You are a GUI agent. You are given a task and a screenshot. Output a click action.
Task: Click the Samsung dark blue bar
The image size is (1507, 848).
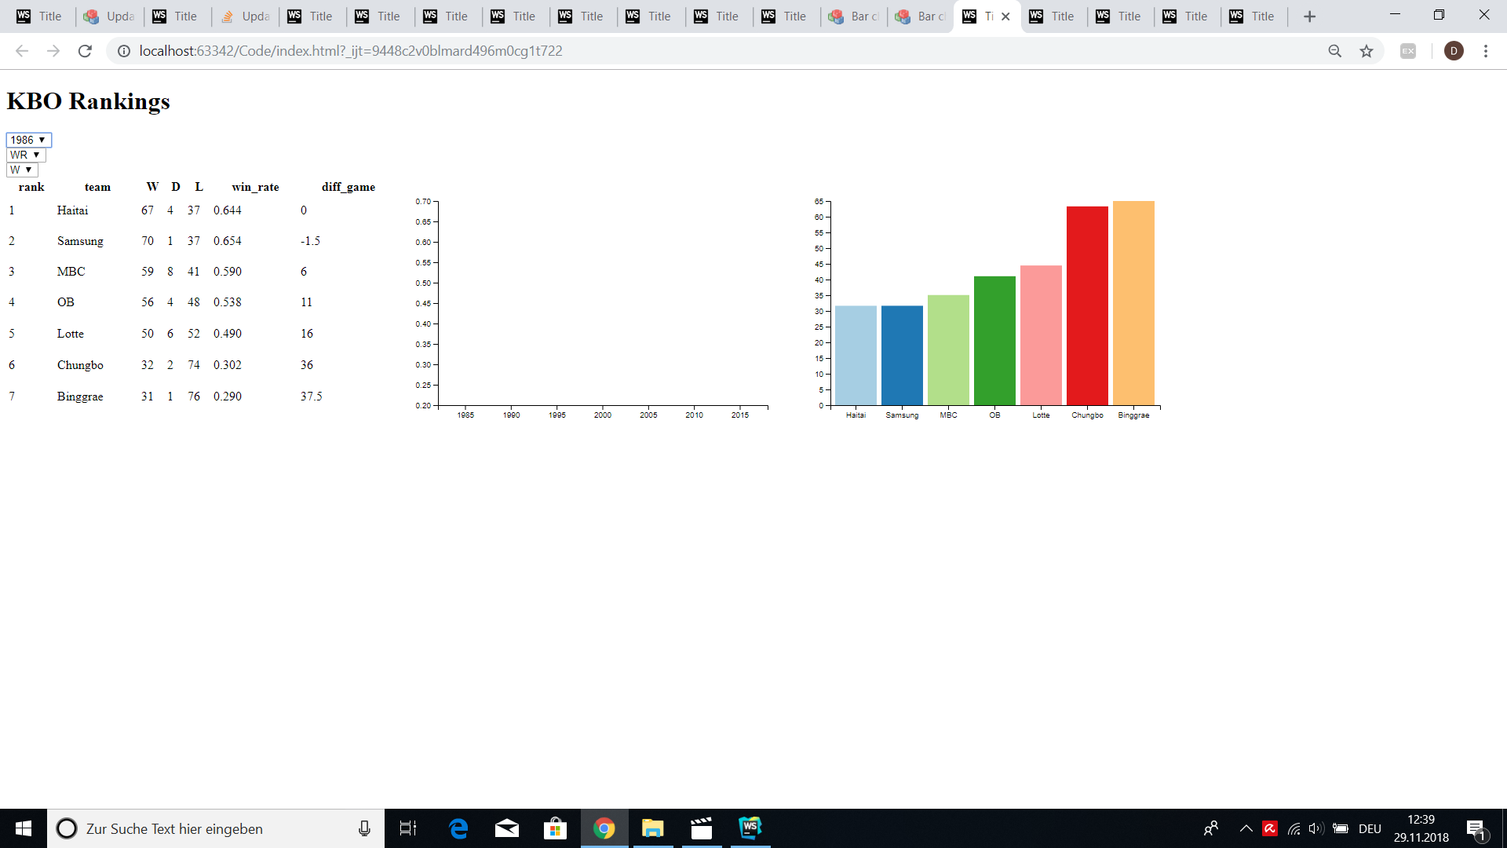coord(902,356)
